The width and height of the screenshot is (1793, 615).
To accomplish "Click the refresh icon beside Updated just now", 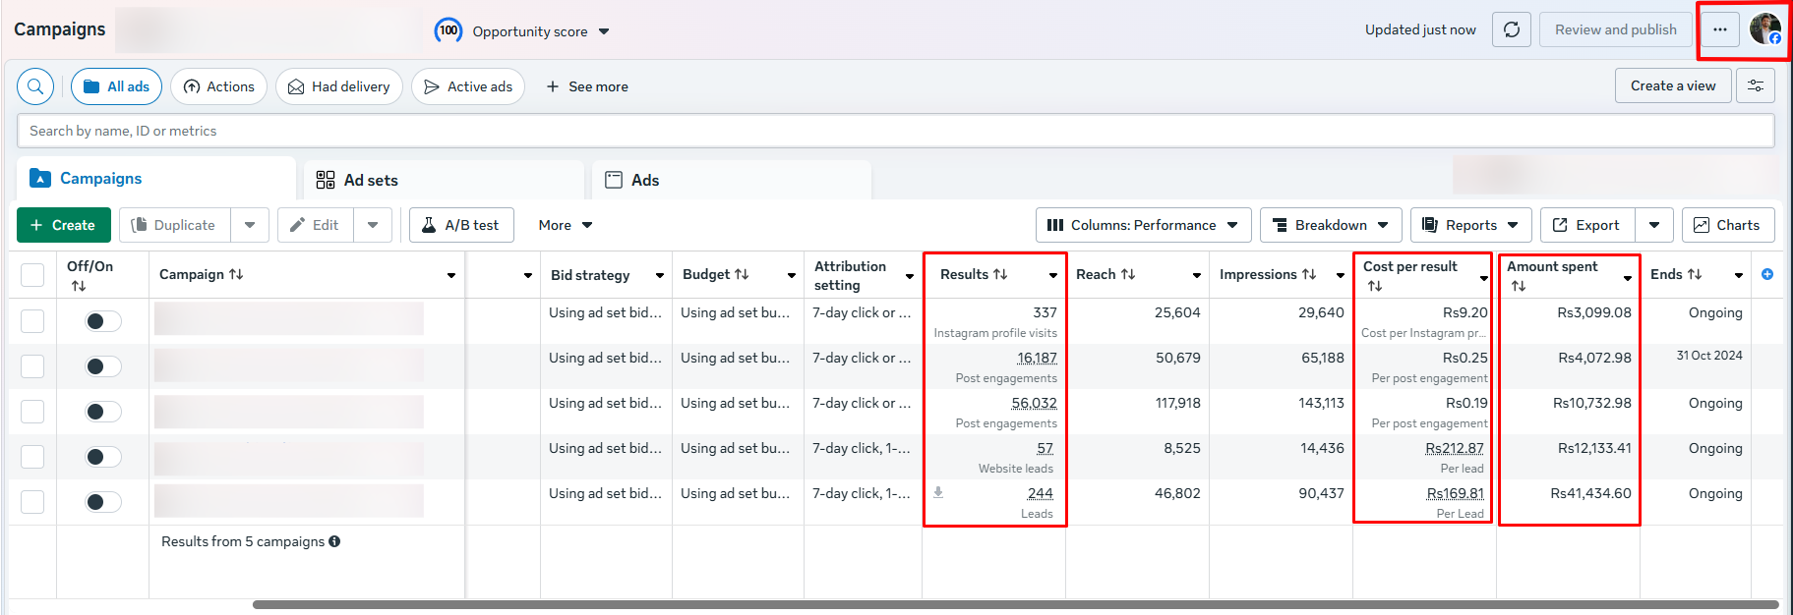I will click(x=1512, y=29).
